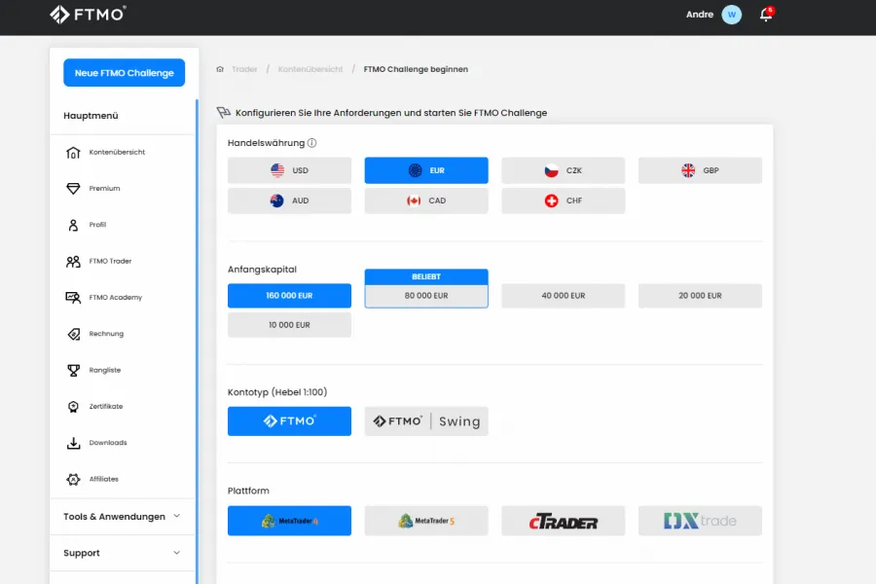
Task: Expand Tools & Anwendungen section
Action: 123,517
